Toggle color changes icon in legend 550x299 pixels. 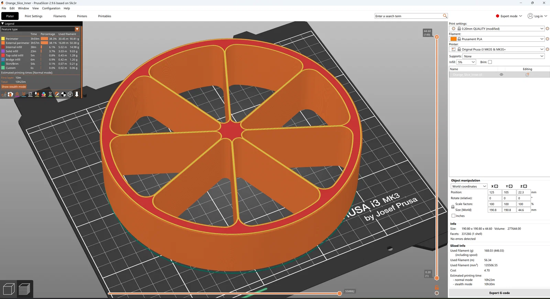coord(44,94)
